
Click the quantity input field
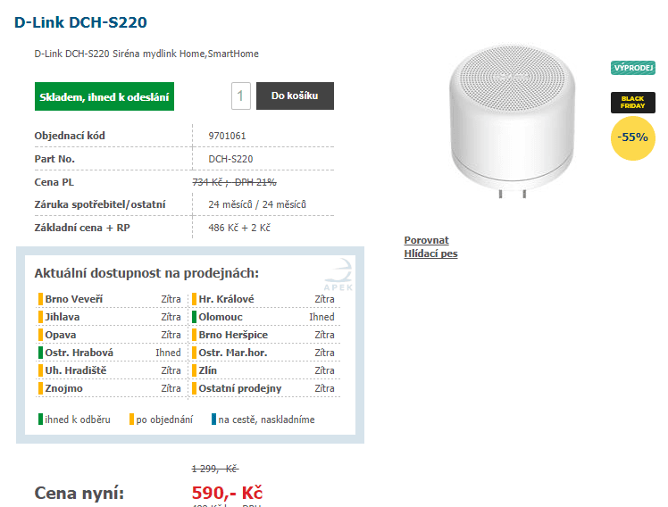pyautogui.click(x=241, y=96)
